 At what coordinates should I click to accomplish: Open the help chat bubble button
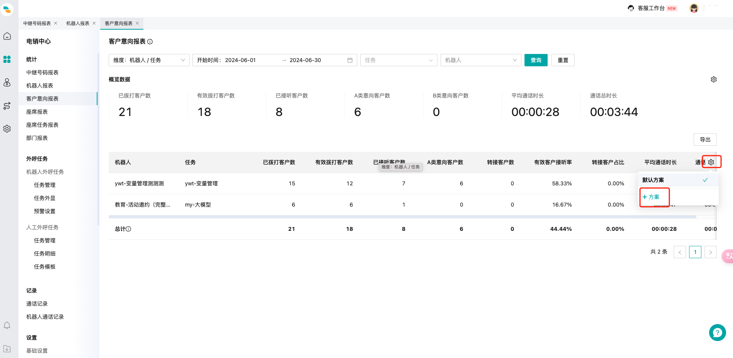[718, 333]
